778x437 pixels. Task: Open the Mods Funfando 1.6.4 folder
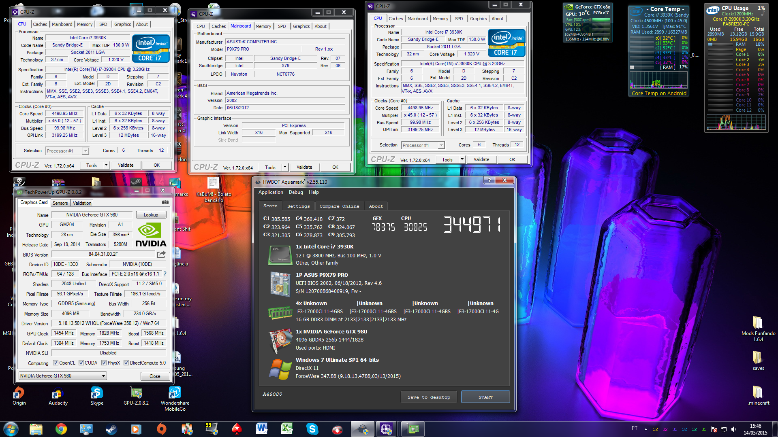758,329
